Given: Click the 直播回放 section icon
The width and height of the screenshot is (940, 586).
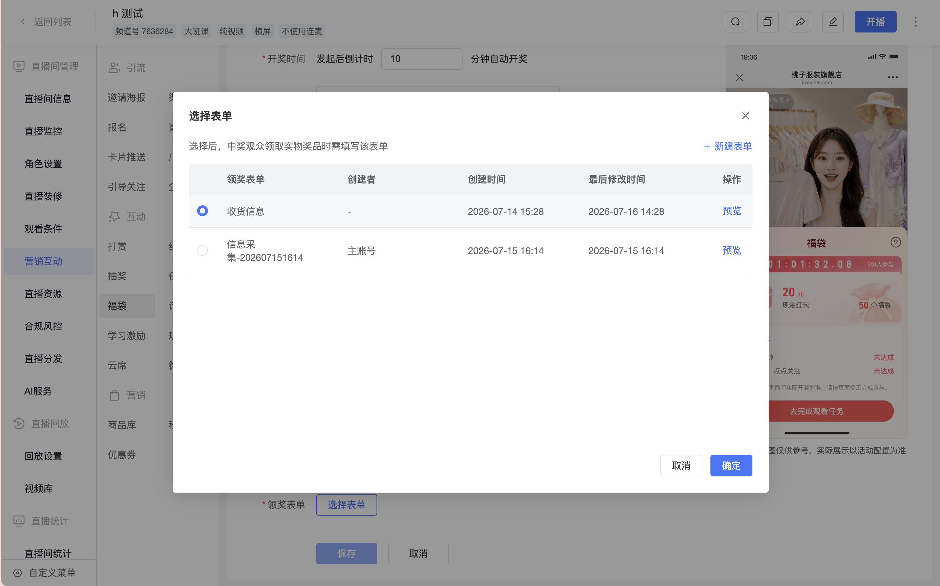Looking at the screenshot, I should tap(19, 424).
